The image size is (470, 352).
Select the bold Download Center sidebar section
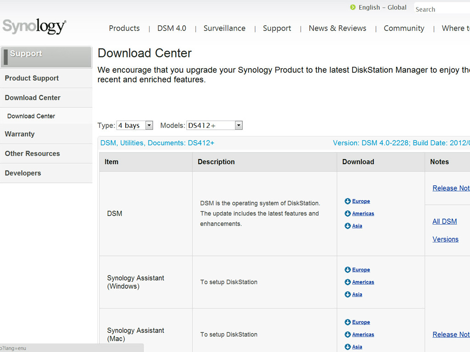[46, 98]
